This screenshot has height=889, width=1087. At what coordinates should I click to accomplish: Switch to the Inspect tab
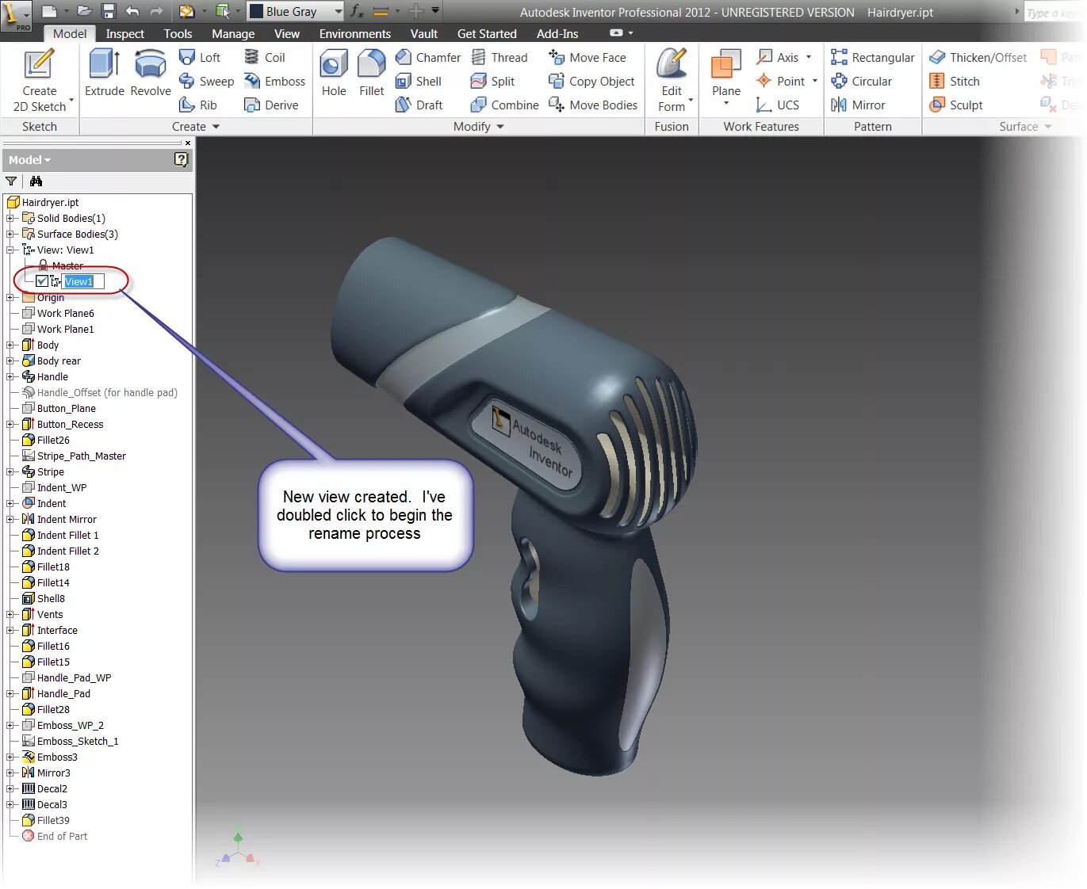(x=125, y=33)
